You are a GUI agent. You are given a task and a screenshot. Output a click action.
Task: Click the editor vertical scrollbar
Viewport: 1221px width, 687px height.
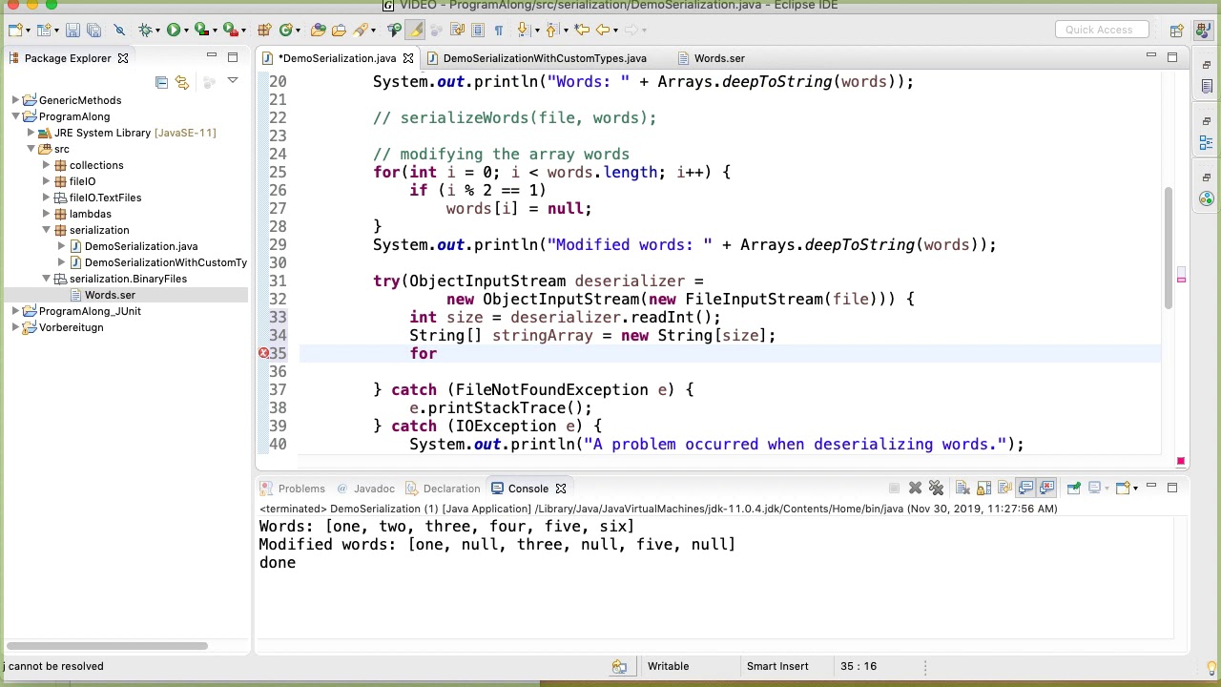[1168, 248]
